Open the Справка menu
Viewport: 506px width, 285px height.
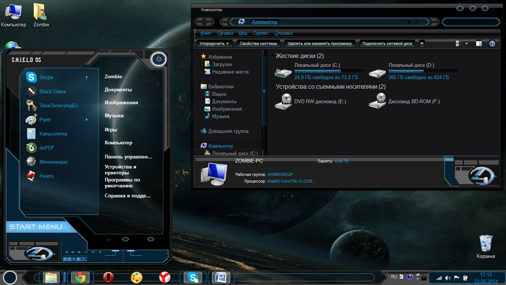coord(283,33)
